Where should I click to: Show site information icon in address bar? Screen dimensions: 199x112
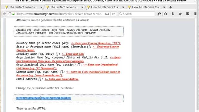click(x=10, y=14)
